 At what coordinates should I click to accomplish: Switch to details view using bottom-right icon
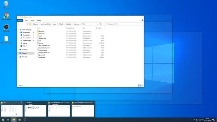point(140,86)
